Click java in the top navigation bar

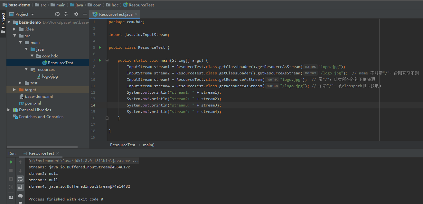click(x=76, y=5)
